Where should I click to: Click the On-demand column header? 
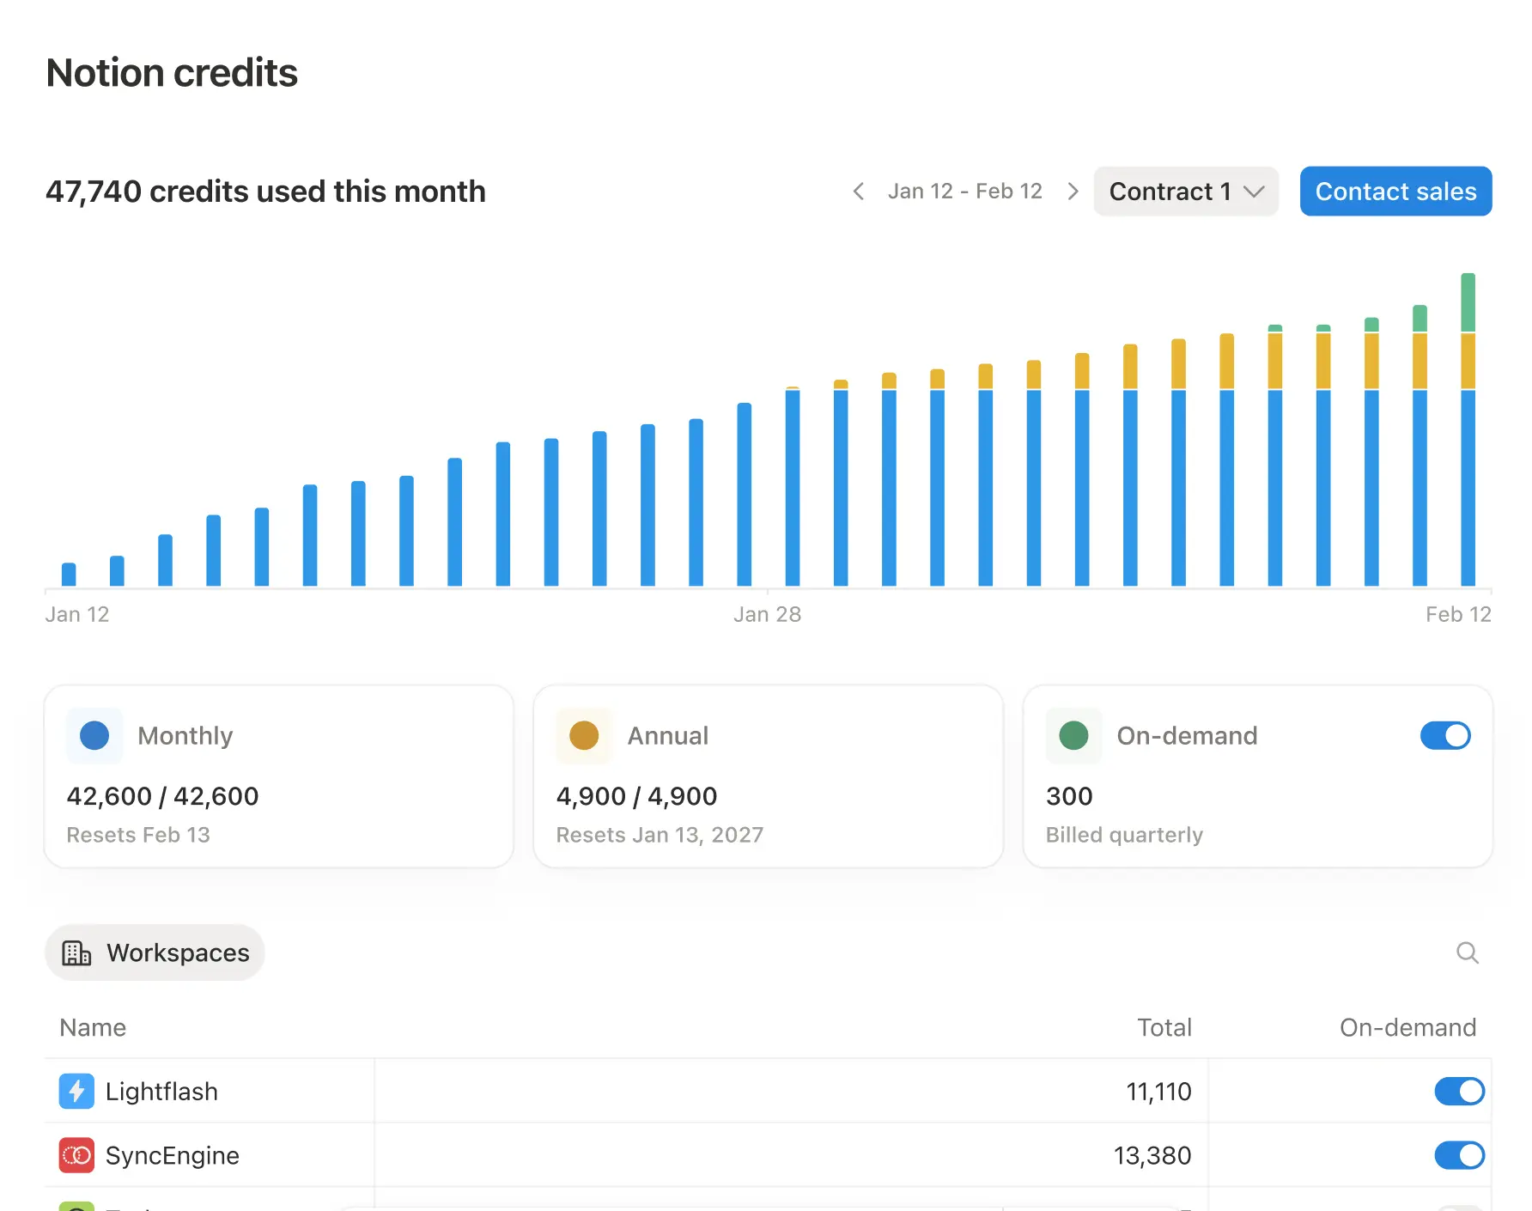(x=1407, y=1027)
